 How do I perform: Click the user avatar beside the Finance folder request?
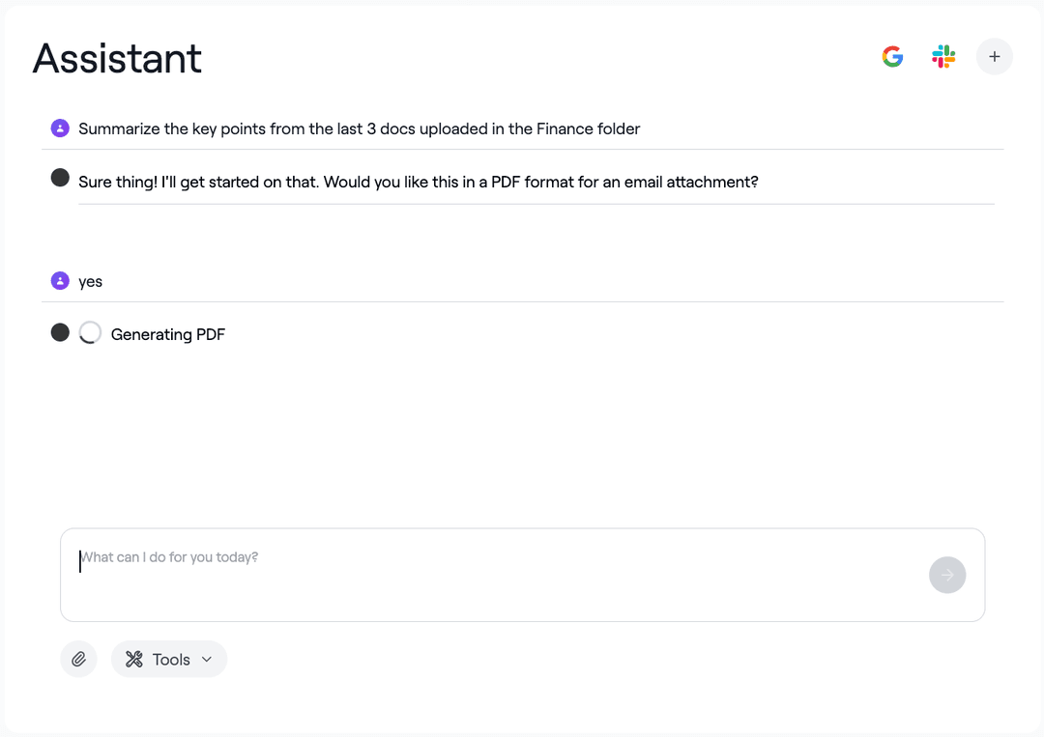(60, 128)
